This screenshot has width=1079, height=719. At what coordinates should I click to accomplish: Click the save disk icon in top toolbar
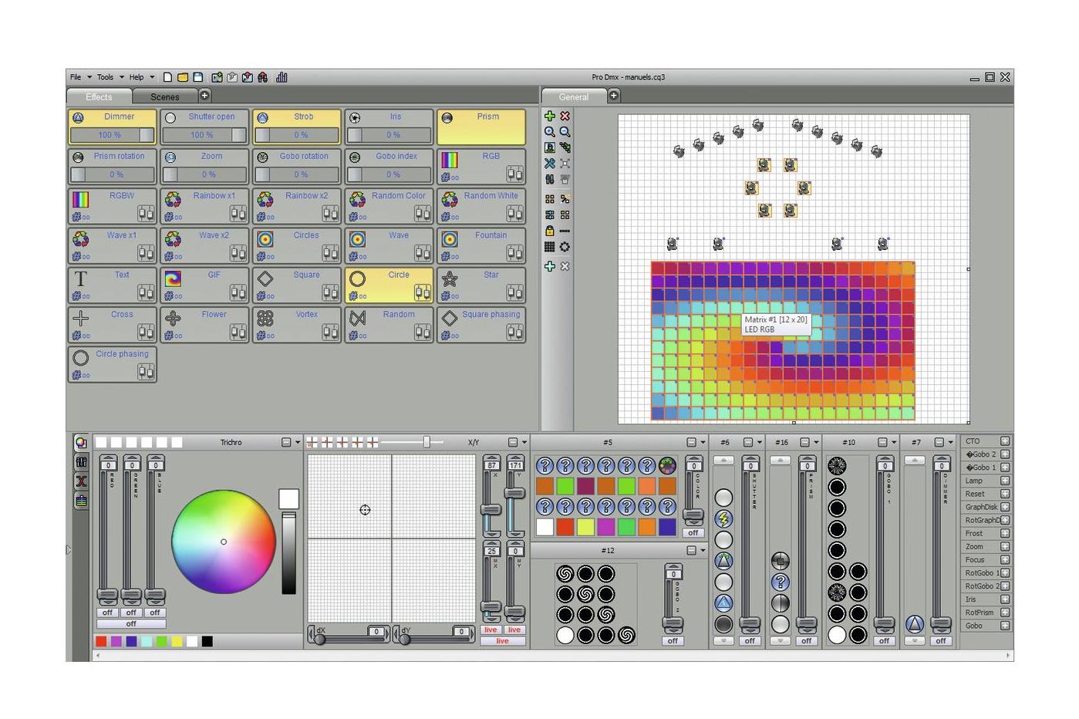pyautogui.click(x=198, y=77)
